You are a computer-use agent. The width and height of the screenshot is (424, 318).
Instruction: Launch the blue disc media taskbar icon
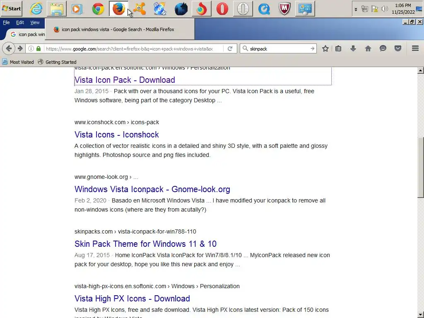coord(160,9)
